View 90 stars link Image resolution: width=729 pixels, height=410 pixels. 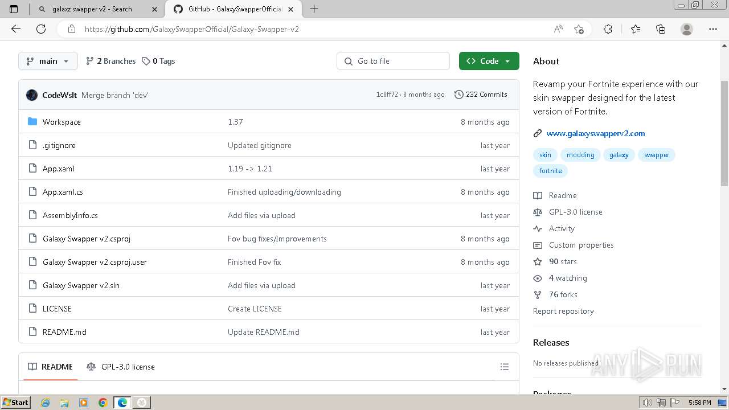tap(555, 261)
